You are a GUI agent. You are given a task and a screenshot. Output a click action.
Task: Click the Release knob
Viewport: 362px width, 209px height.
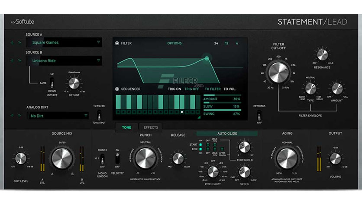pos(178,158)
